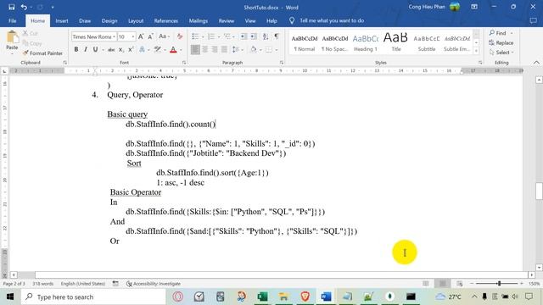
Task: Toggle Underline formatting
Action: coord(95,50)
